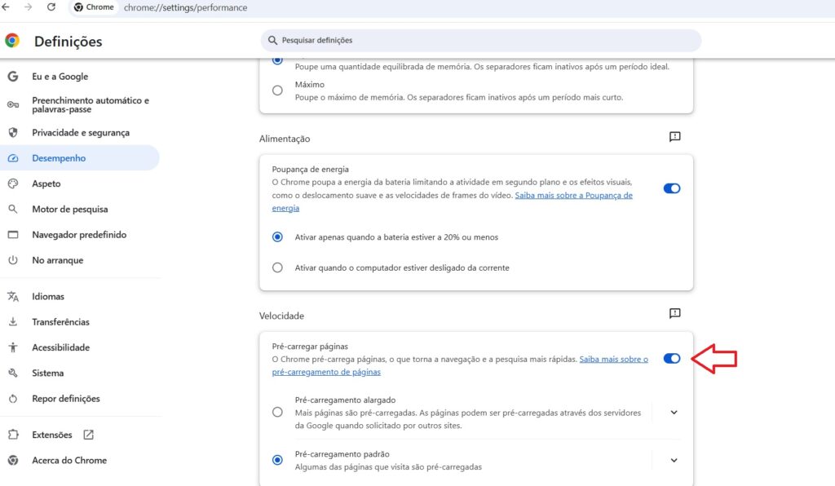Click the feedback icon beside Velocidade
This screenshot has height=486, width=835.
674,312
